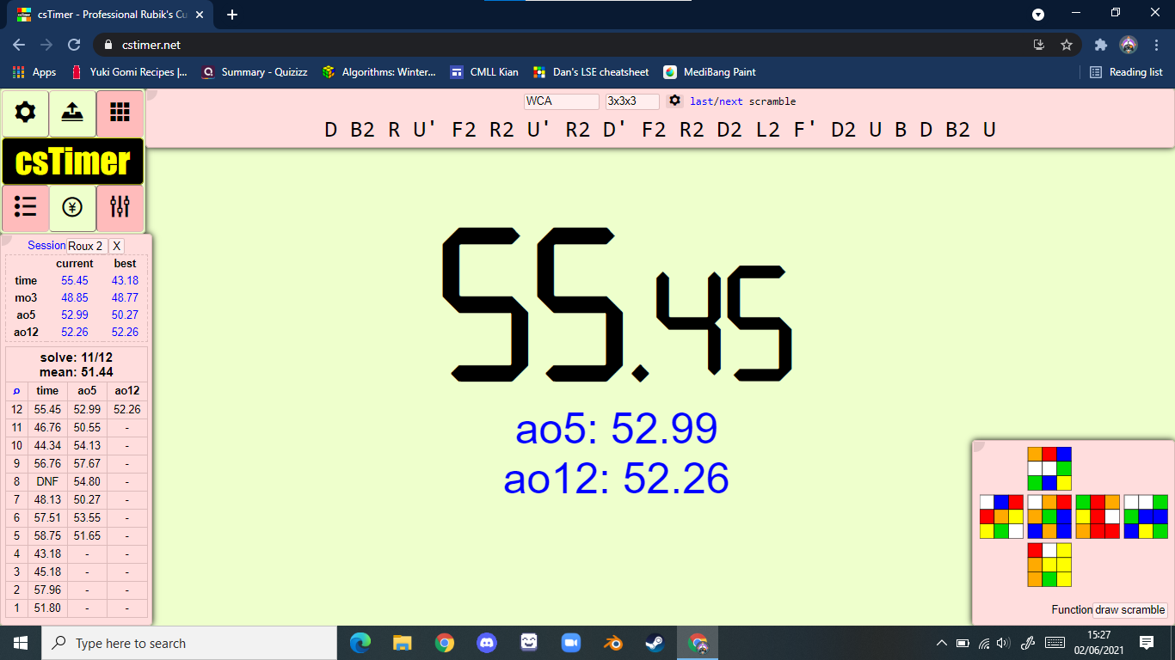
Task: Click the csTimer logo
Action: click(73, 161)
